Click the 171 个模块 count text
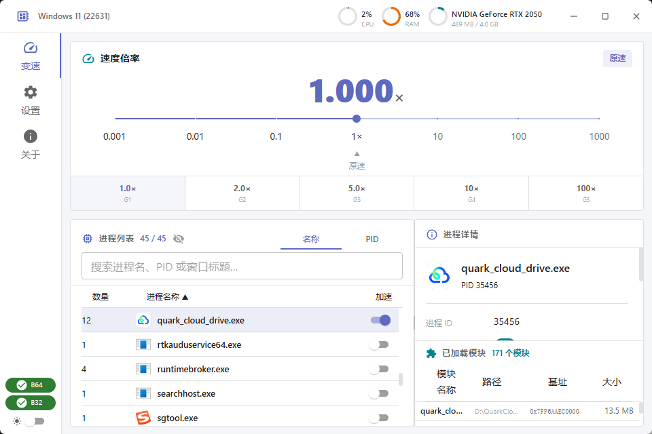The height and width of the screenshot is (434, 652). coord(510,353)
